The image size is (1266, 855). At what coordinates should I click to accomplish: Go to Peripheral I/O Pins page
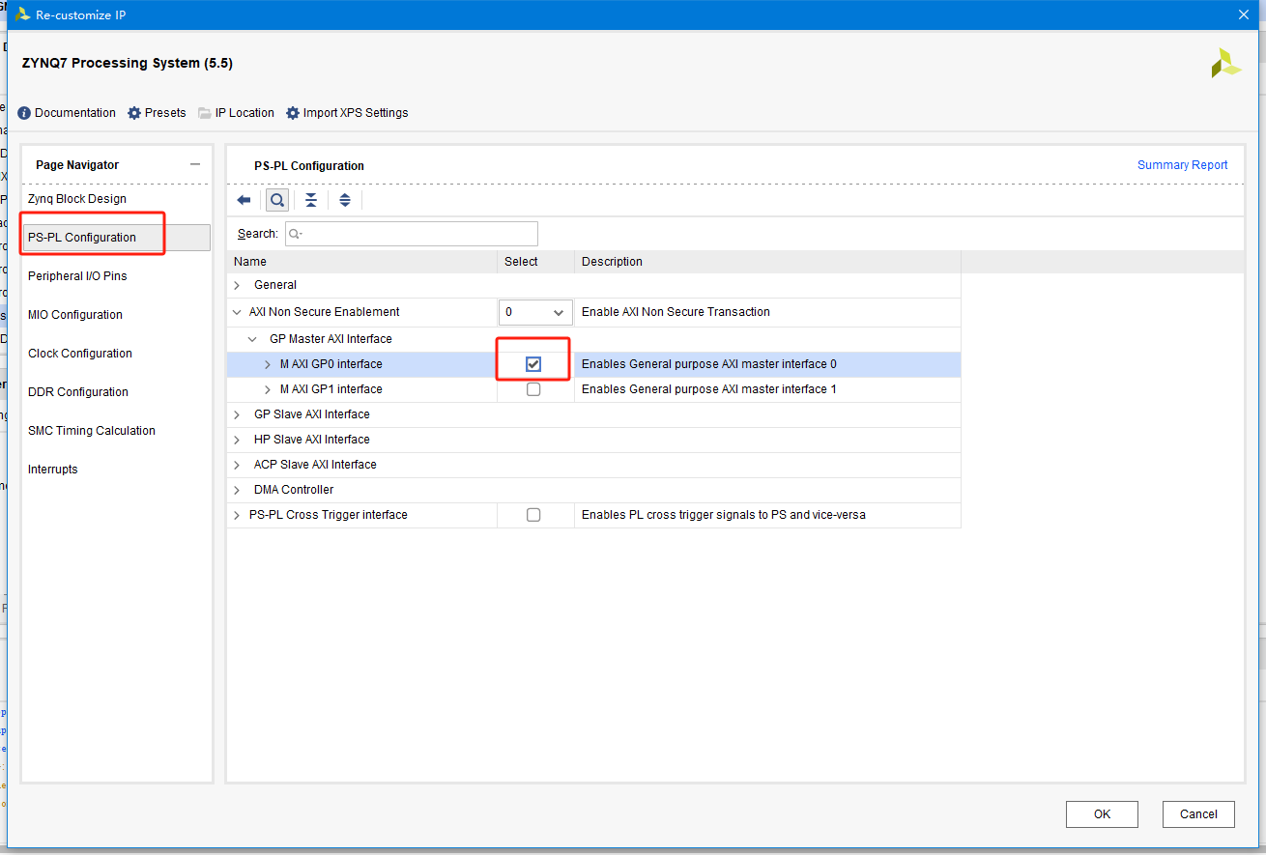[77, 276]
